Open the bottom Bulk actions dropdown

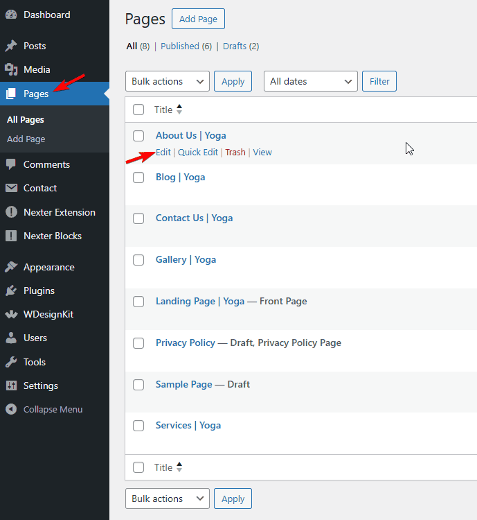[x=167, y=499]
